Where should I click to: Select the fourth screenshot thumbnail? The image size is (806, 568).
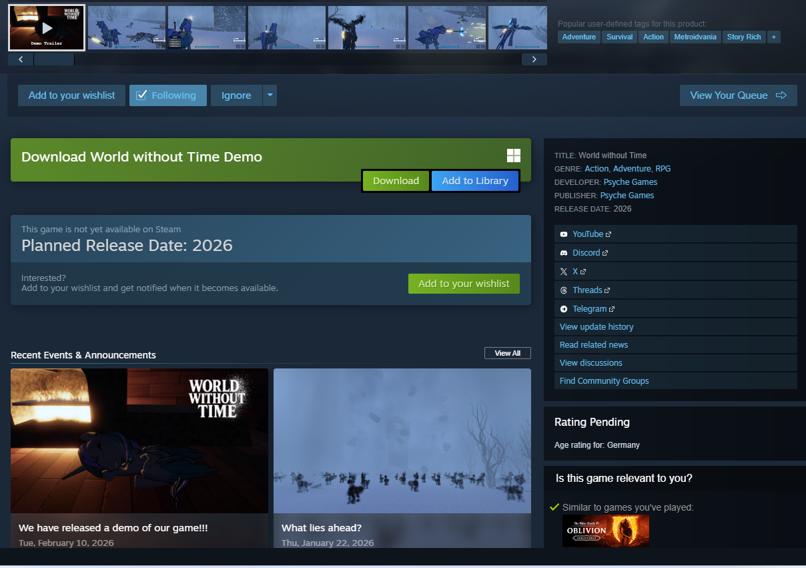click(x=287, y=28)
